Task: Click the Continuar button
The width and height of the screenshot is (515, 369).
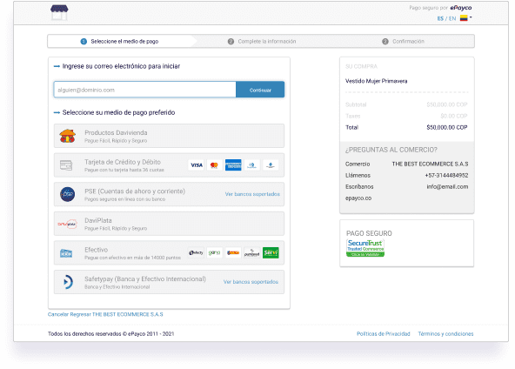Action: click(260, 90)
